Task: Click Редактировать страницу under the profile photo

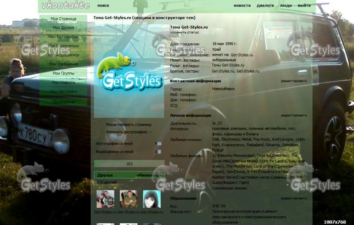Action: tap(128, 125)
